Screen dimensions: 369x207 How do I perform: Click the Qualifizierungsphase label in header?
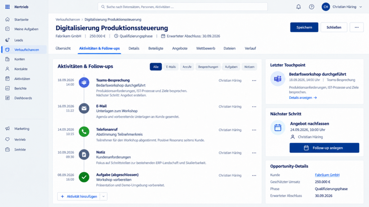(136, 36)
